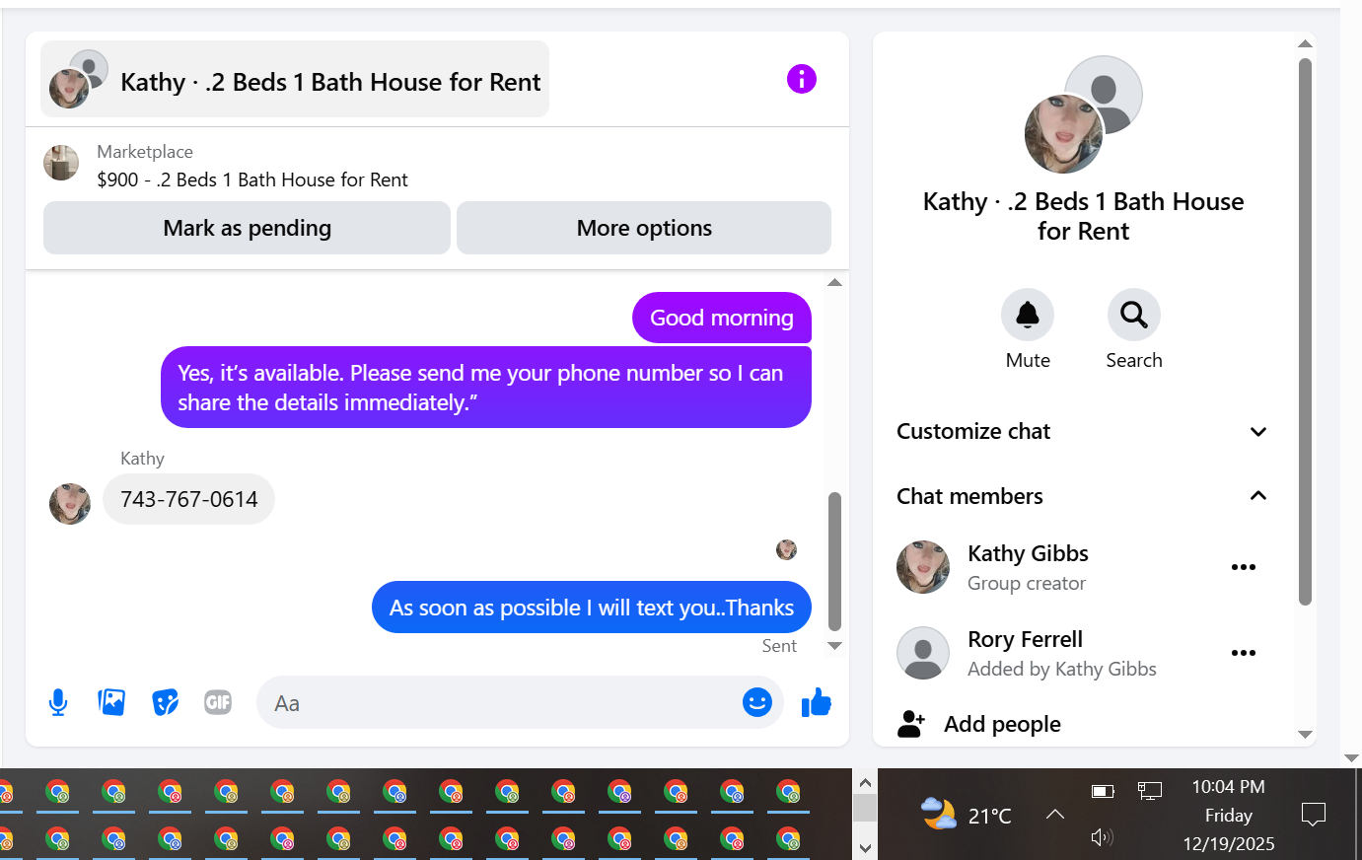Open options menu for Rory Ferrell
Image resolution: width=1362 pixels, height=860 pixels.
(x=1244, y=653)
